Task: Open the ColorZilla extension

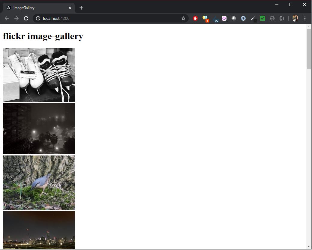Action: point(272,18)
